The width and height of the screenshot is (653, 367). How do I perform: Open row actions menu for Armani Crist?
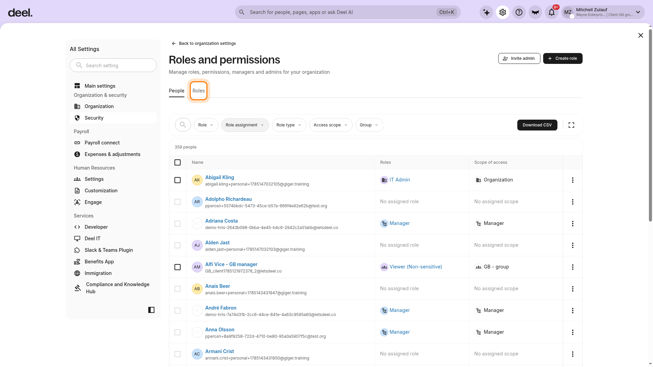[x=573, y=354]
